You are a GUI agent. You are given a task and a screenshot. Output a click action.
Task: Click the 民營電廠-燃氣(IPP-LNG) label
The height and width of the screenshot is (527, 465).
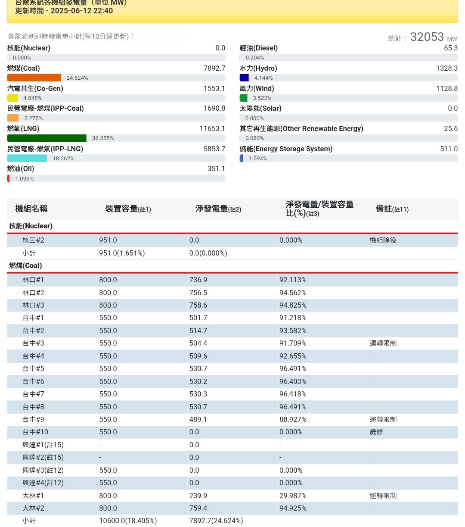pyautogui.click(x=45, y=149)
